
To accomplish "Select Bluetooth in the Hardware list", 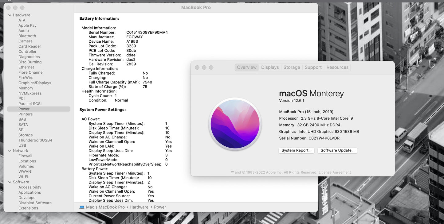I will click(27, 36).
